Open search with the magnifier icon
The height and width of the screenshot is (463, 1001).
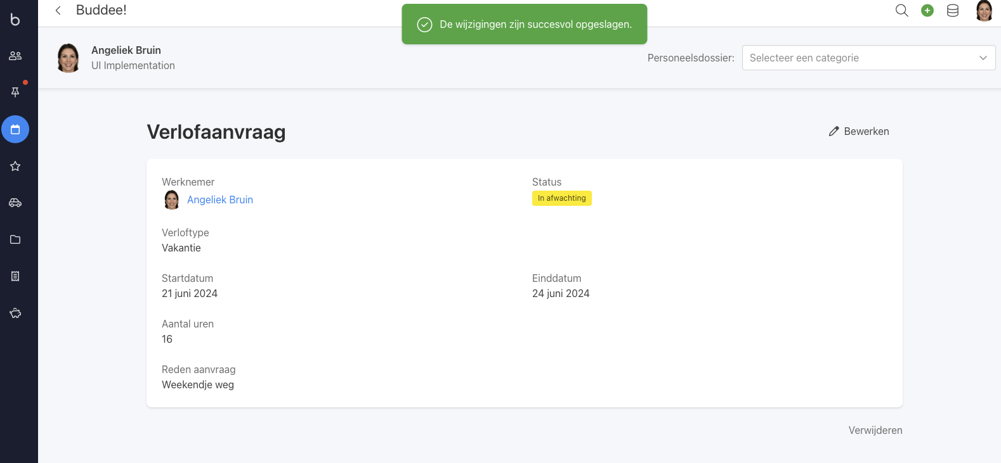901,10
